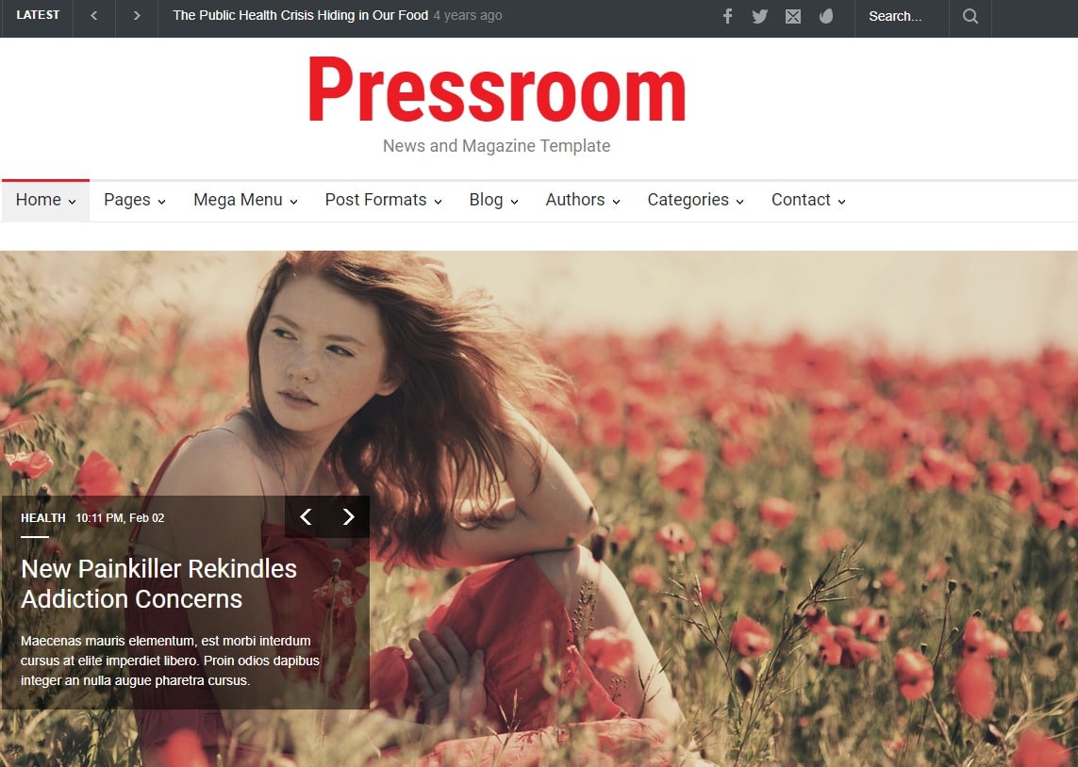Click inside the Search input field
Screen dimensions: 1078x767
pyautogui.click(x=896, y=16)
